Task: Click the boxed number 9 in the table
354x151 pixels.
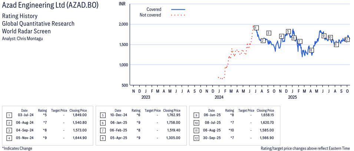Action: point(196,116)
